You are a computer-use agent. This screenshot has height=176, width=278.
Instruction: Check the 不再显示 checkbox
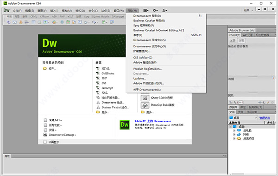coord(45,142)
